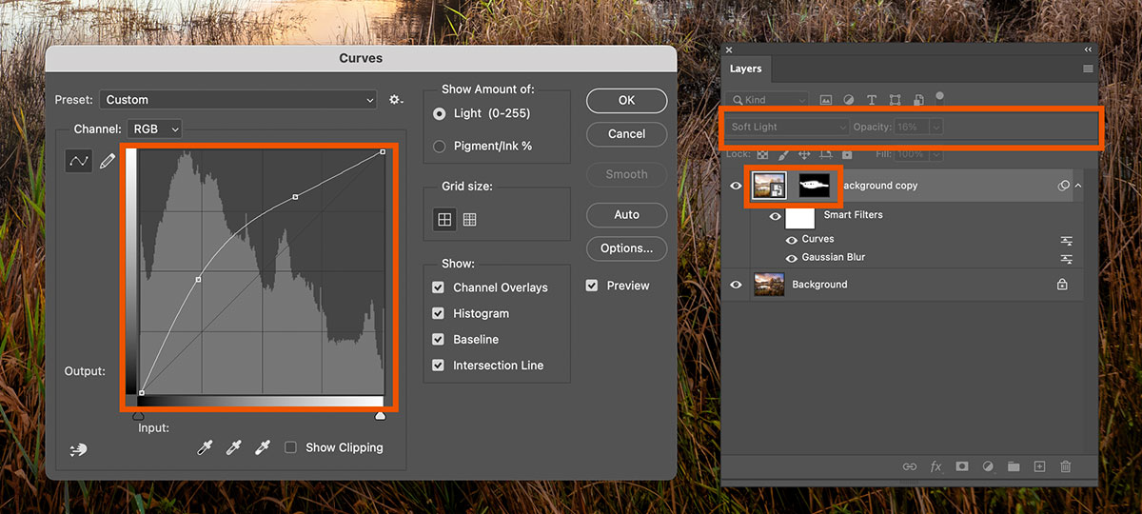The image size is (1142, 514).
Task: Select Pigment/Ink % radio button
Action: [x=439, y=147]
